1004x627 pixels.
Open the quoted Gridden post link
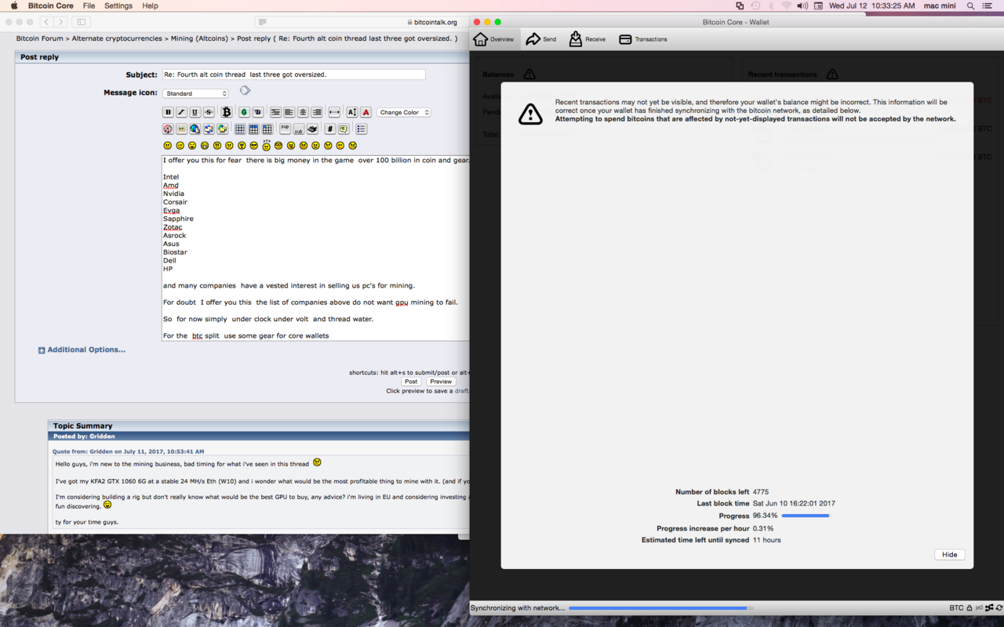tap(128, 451)
